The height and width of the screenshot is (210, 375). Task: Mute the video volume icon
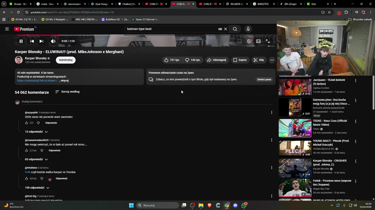tap(53, 41)
